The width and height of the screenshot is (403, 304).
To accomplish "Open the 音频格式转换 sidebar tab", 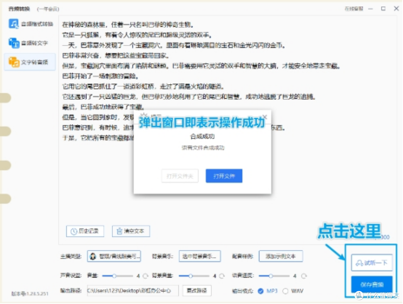I will click(x=30, y=24).
